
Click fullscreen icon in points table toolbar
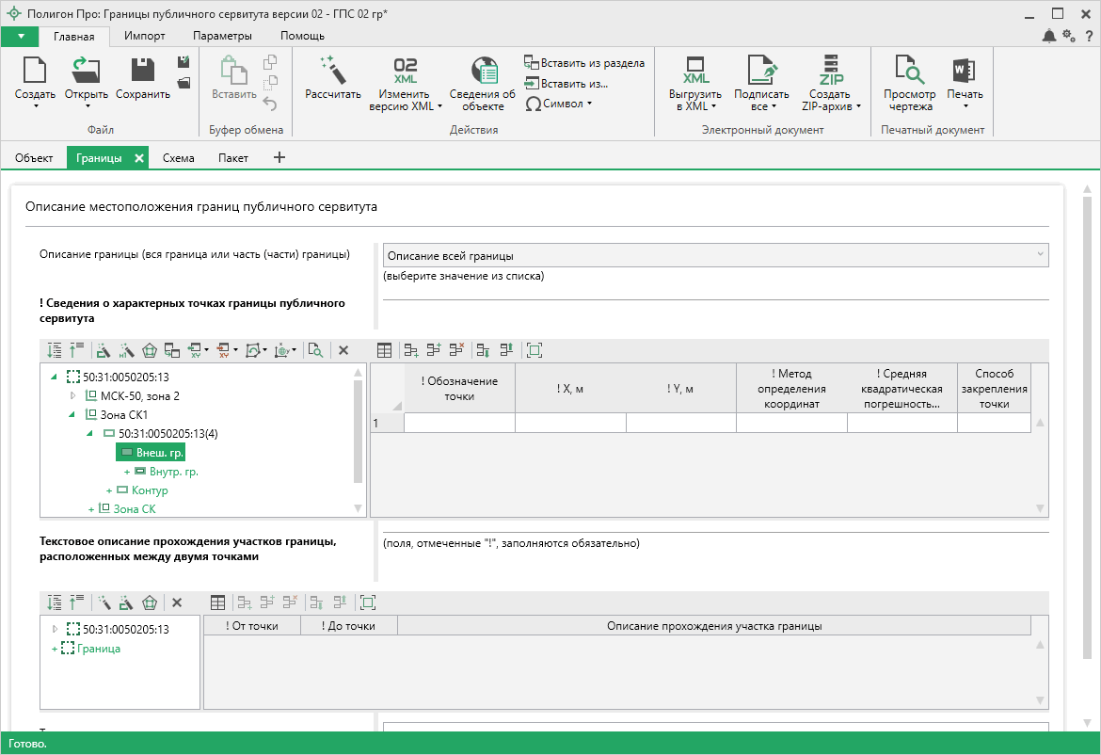pyautogui.click(x=535, y=350)
